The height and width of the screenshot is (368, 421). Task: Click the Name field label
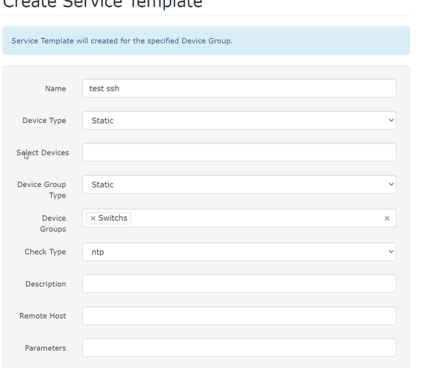[x=55, y=88]
